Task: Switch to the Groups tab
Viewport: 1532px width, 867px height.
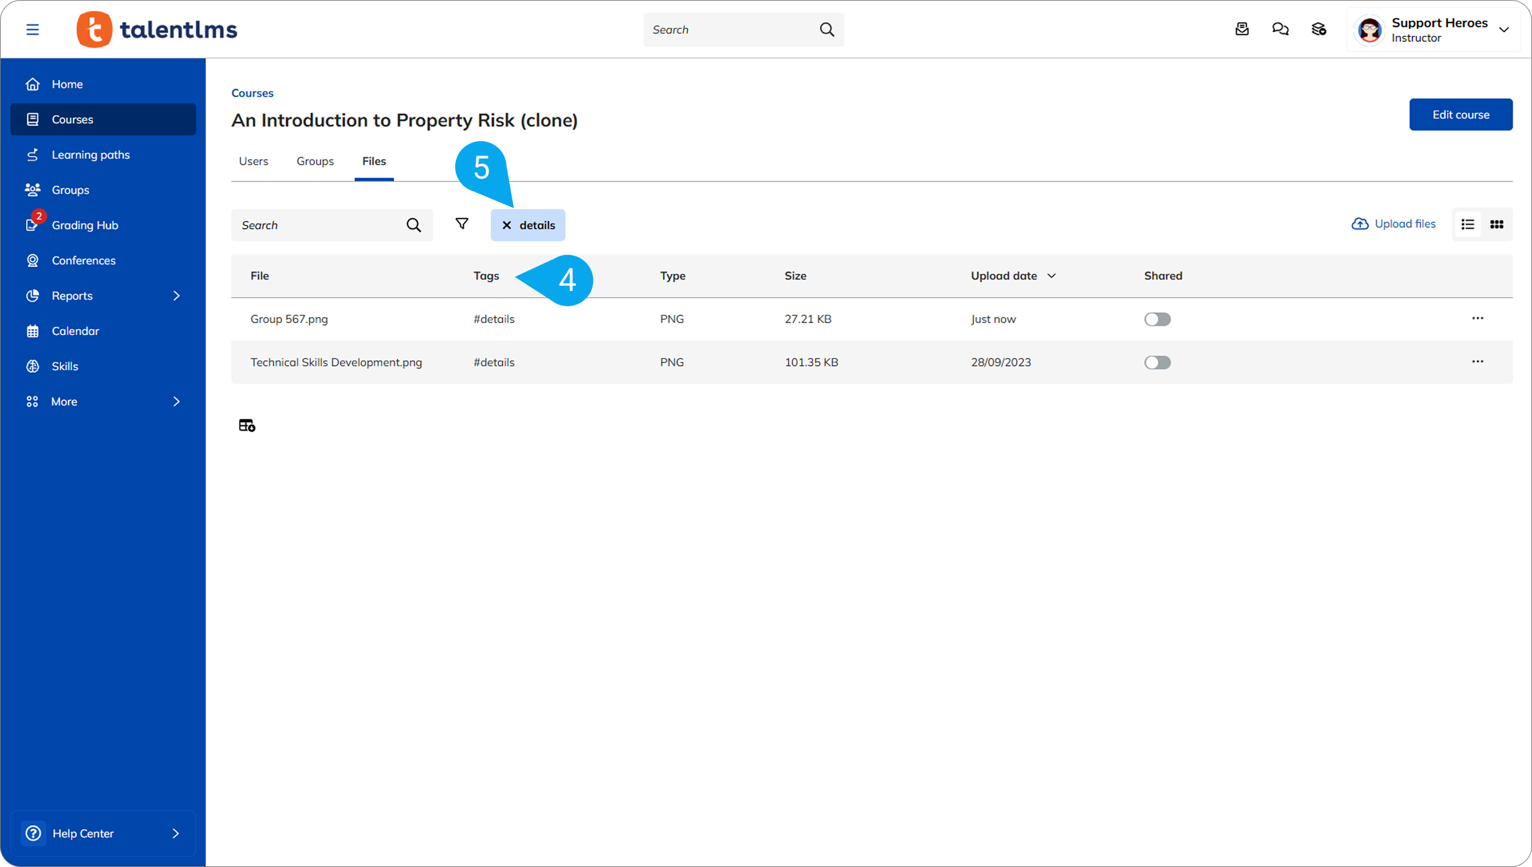Action: click(x=315, y=161)
